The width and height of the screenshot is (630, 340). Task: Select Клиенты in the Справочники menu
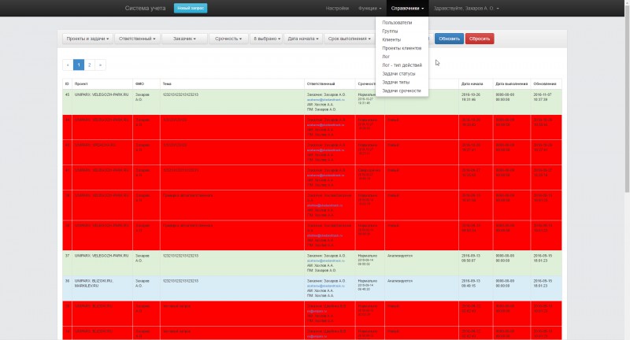coord(391,39)
